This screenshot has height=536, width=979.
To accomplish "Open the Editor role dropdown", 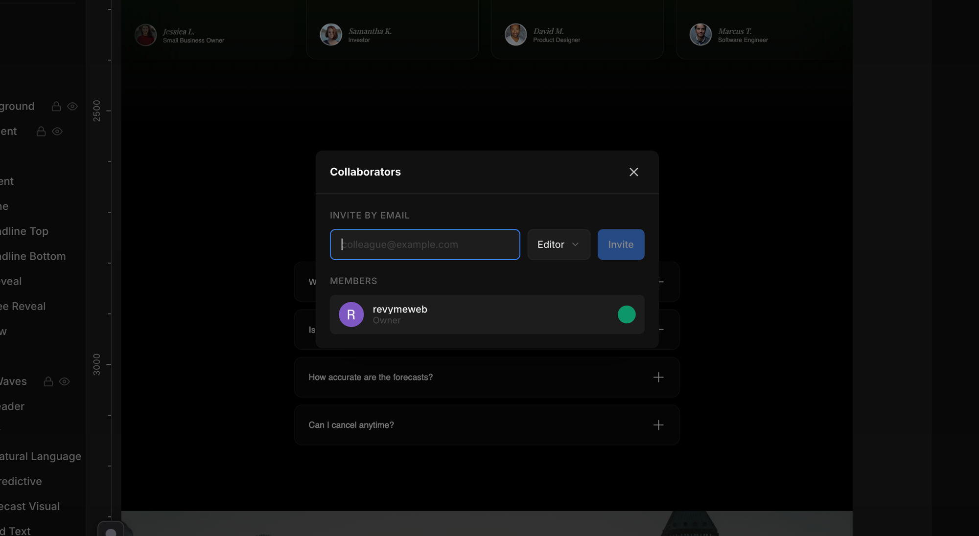I will (559, 245).
